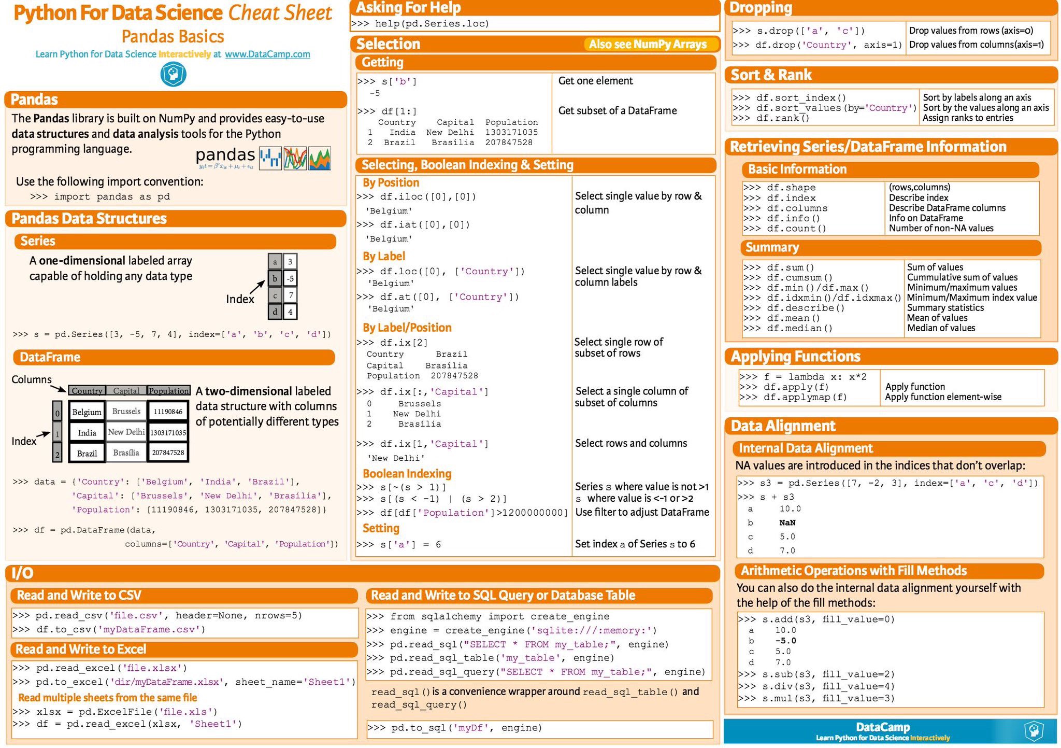Click the Data Alignment section header
This screenshot has height=748, width=1061.
click(x=783, y=426)
